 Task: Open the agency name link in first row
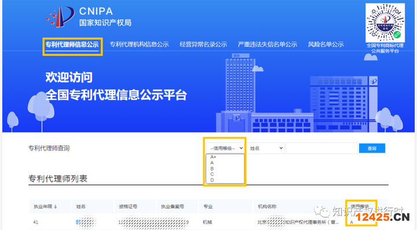click(x=298, y=222)
